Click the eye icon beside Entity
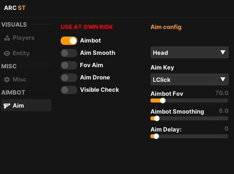The width and height of the screenshot is (234, 174). (x=7, y=53)
